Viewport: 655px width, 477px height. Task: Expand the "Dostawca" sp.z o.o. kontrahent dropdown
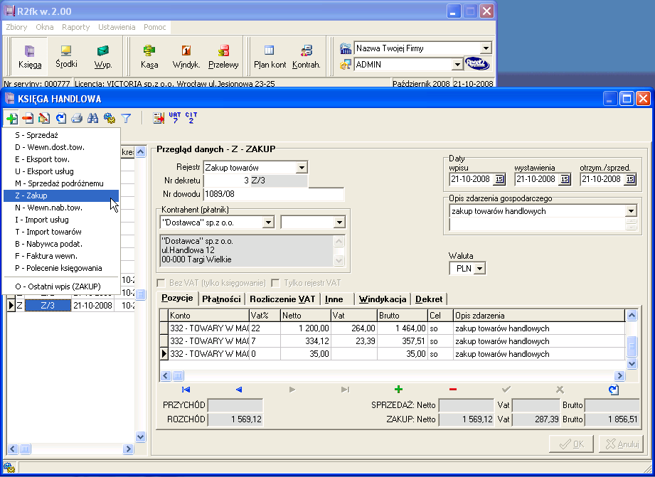point(268,223)
